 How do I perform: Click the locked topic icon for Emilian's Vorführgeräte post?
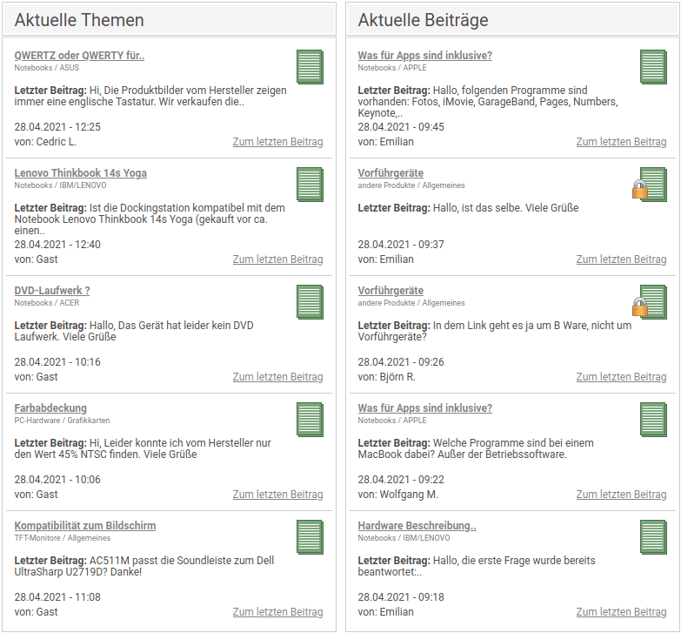coord(650,185)
